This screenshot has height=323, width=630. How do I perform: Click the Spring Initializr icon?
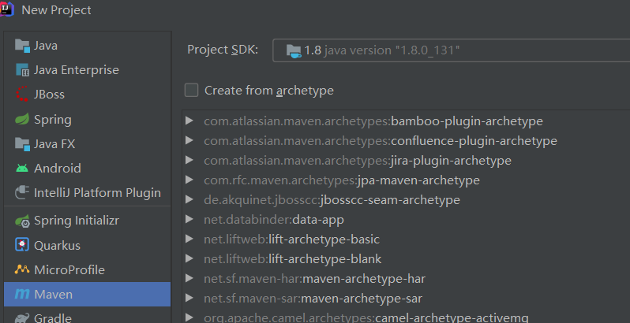22,221
